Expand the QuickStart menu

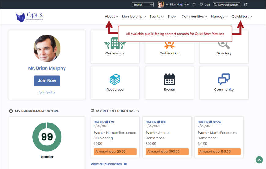(242, 17)
